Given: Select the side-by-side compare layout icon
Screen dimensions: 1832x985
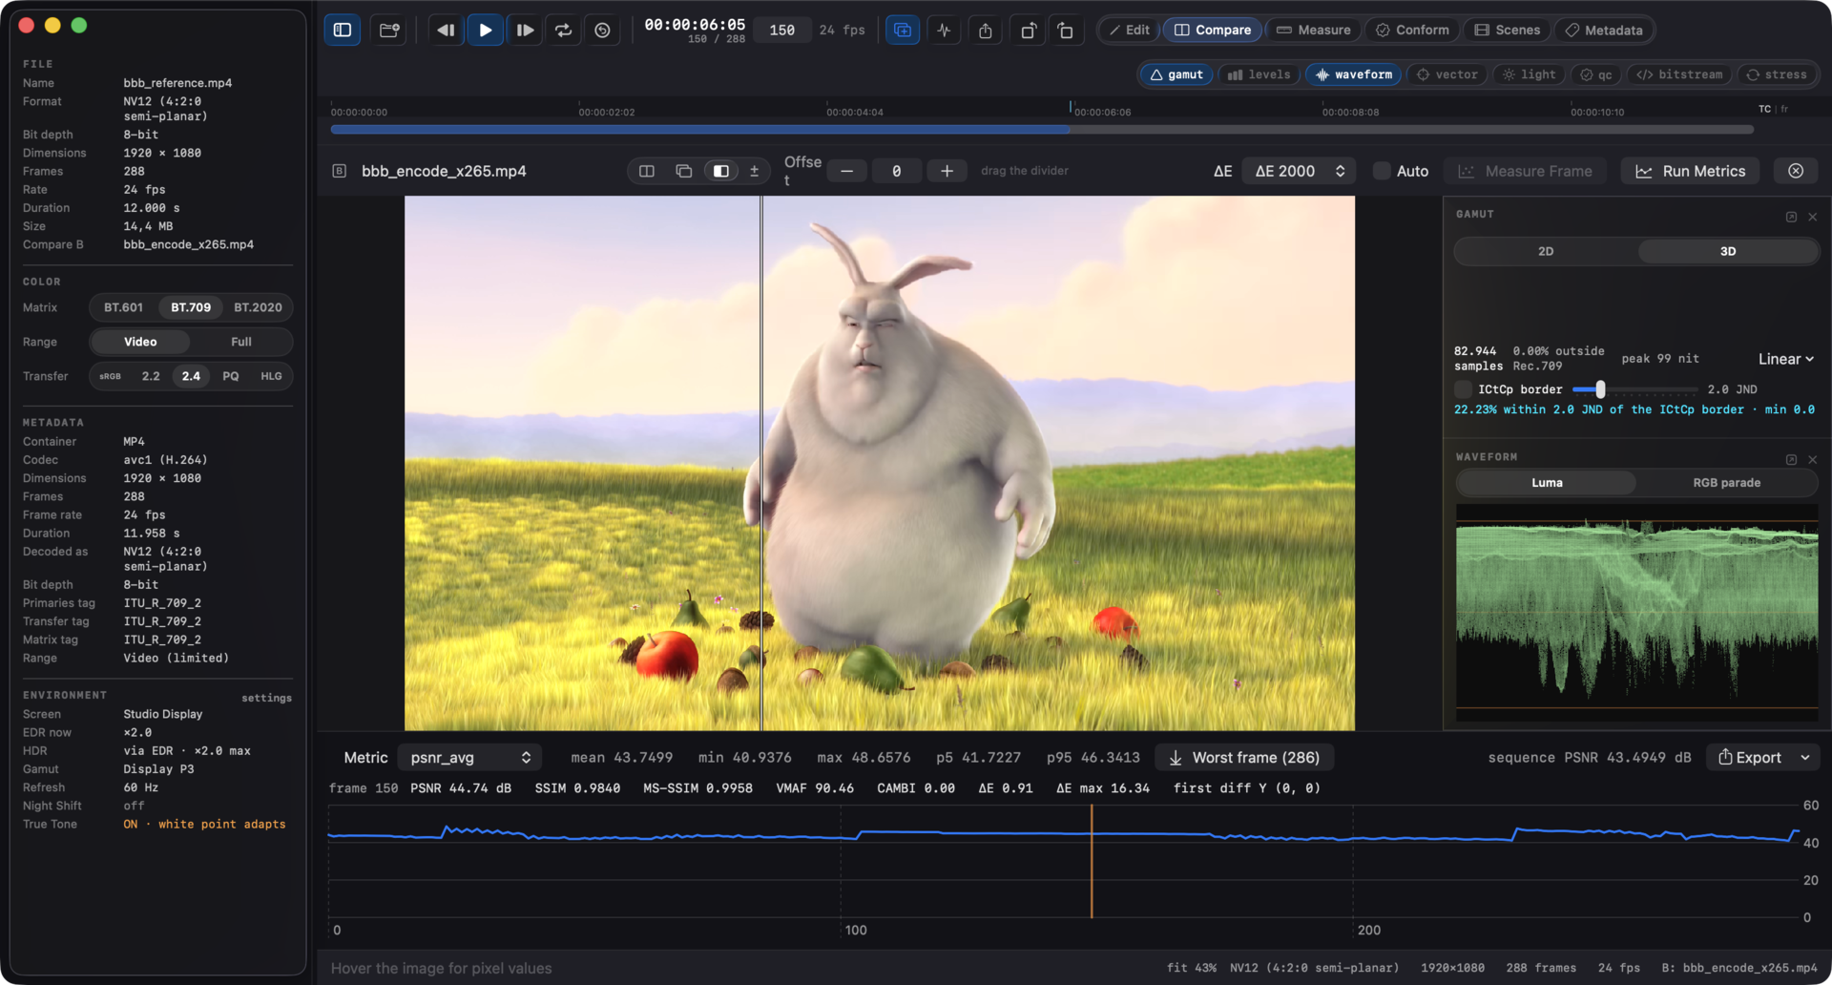Looking at the screenshot, I should tap(646, 171).
